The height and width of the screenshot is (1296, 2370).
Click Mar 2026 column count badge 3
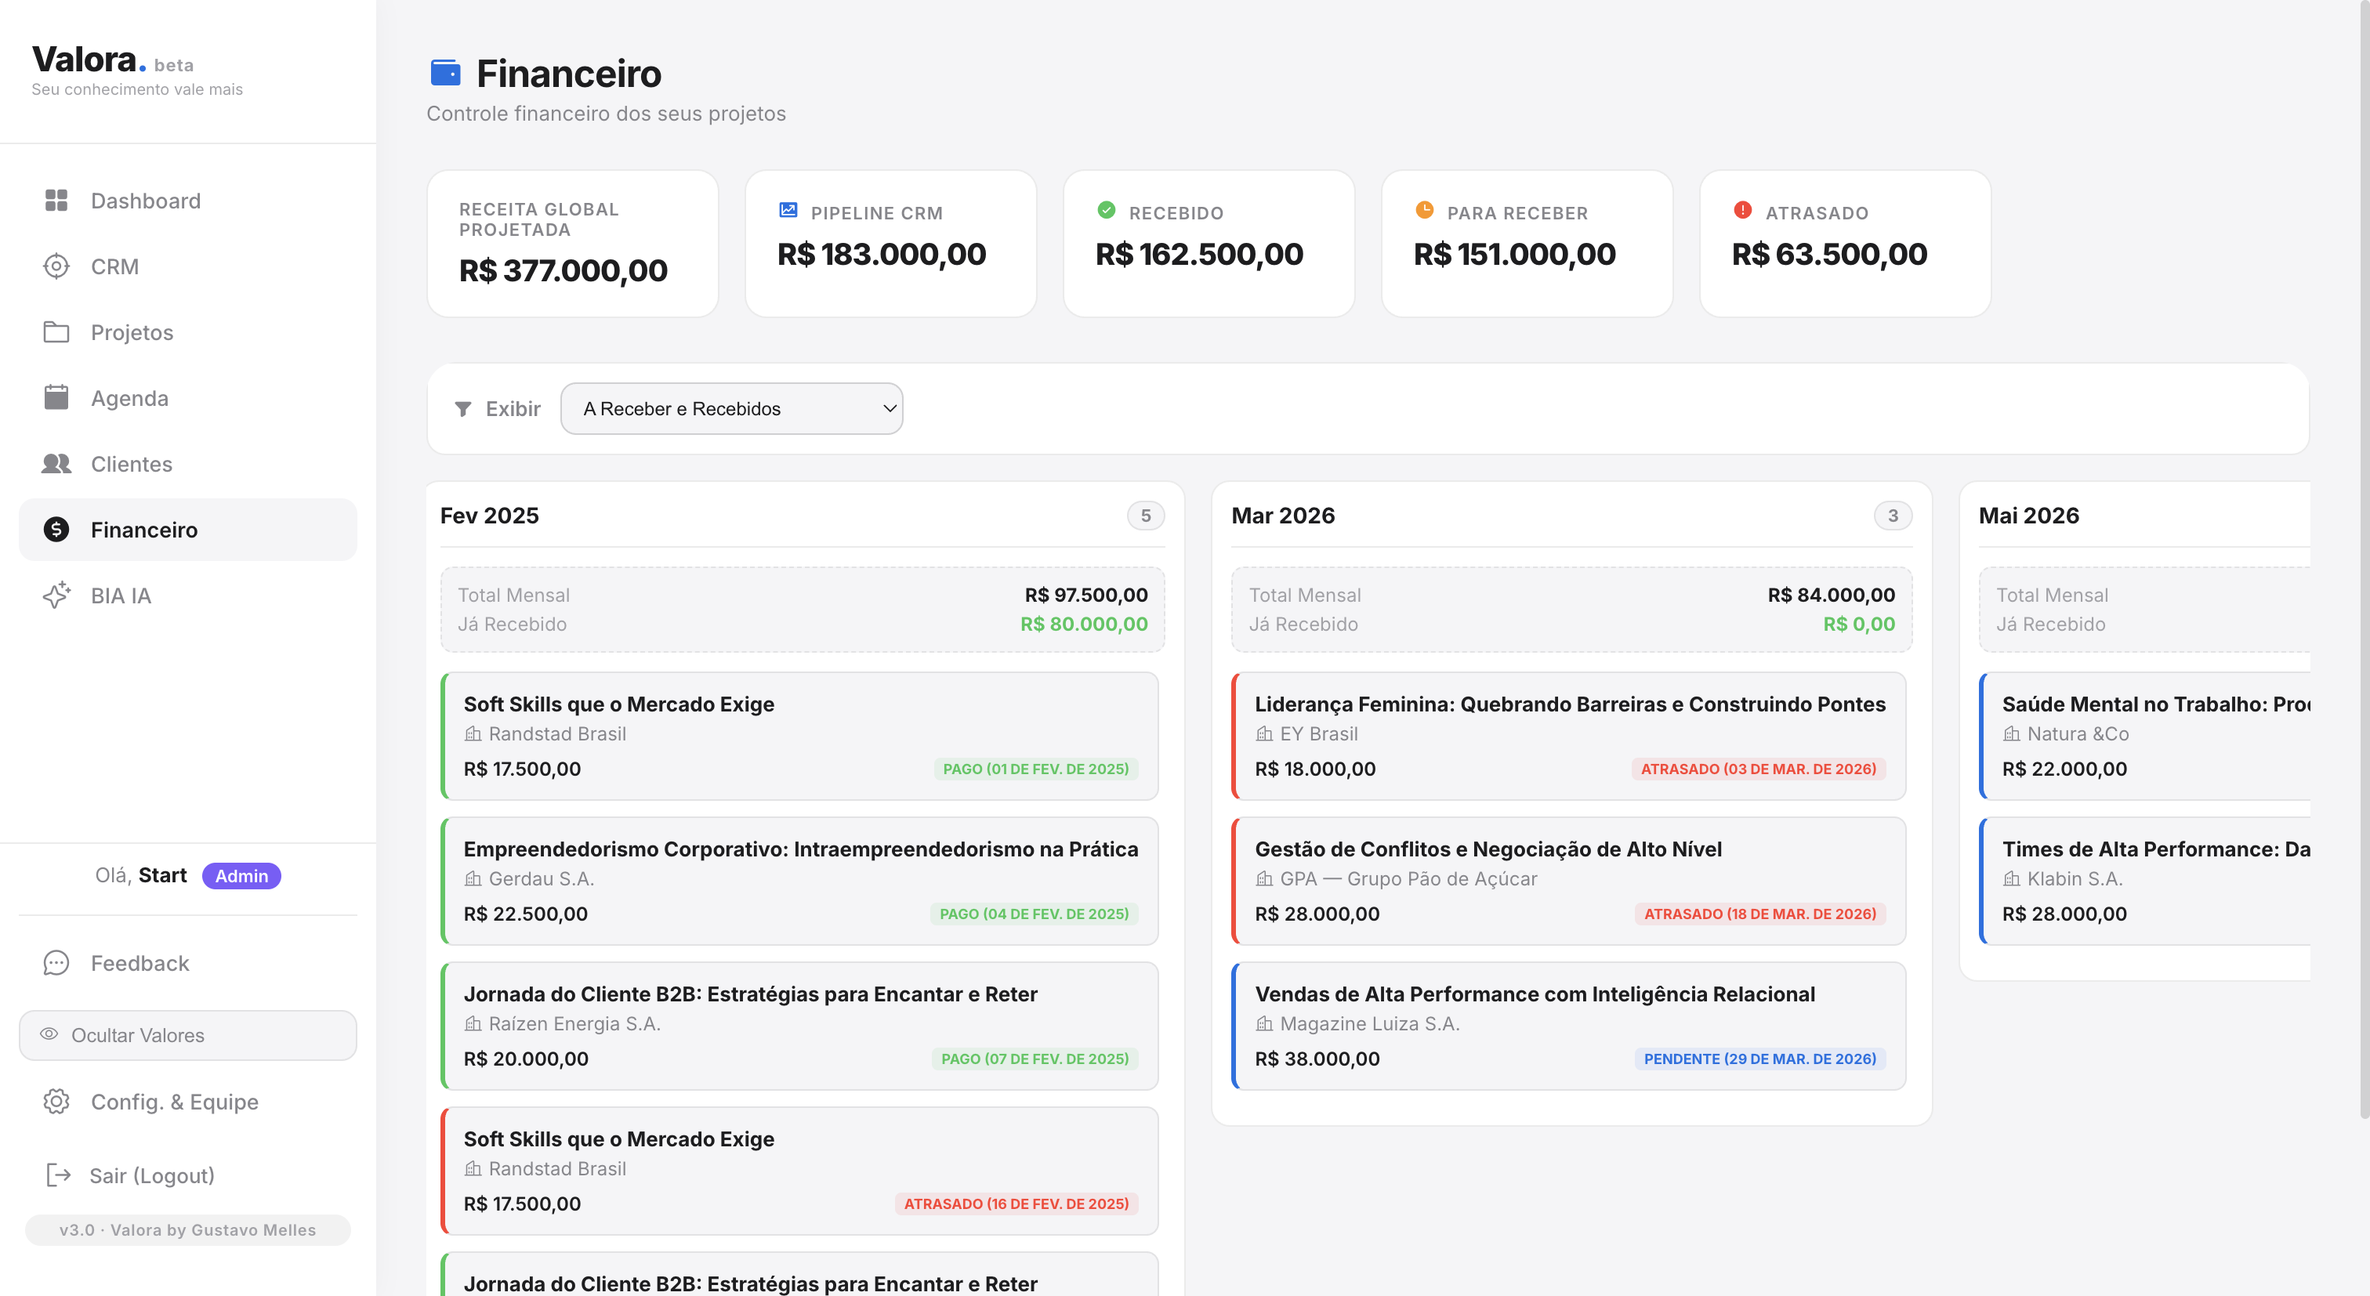click(1893, 516)
